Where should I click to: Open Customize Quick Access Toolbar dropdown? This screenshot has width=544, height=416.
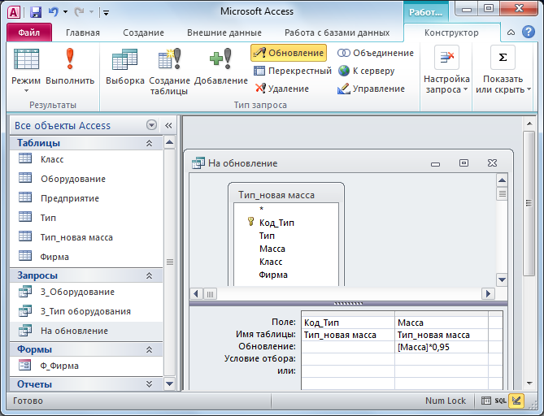[x=107, y=13]
